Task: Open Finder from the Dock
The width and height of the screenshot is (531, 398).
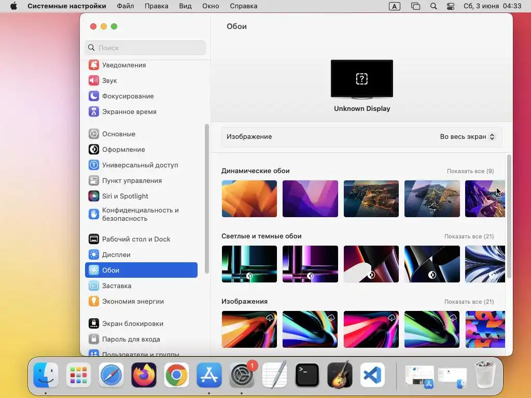Action: (x=46, y=375)
